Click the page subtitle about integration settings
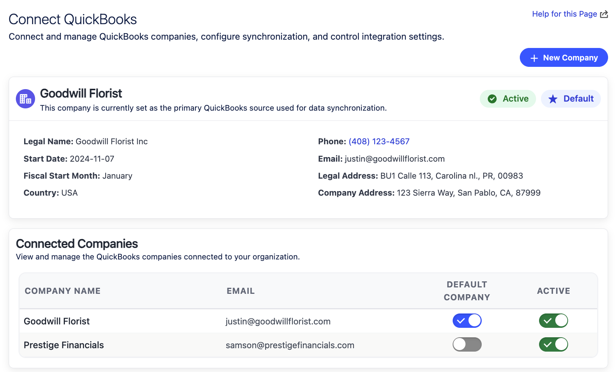The height and width of the screenshot is (372, 616). point(226,37)
